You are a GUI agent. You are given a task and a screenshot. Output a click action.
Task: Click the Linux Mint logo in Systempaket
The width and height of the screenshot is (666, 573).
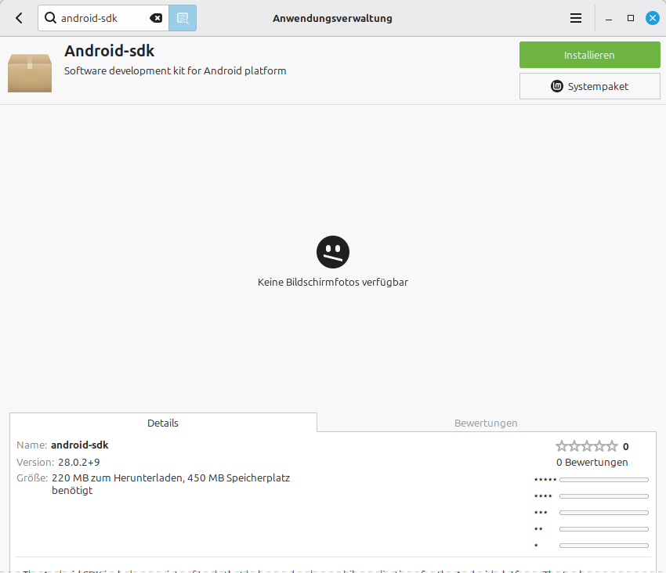pos(556,86)
